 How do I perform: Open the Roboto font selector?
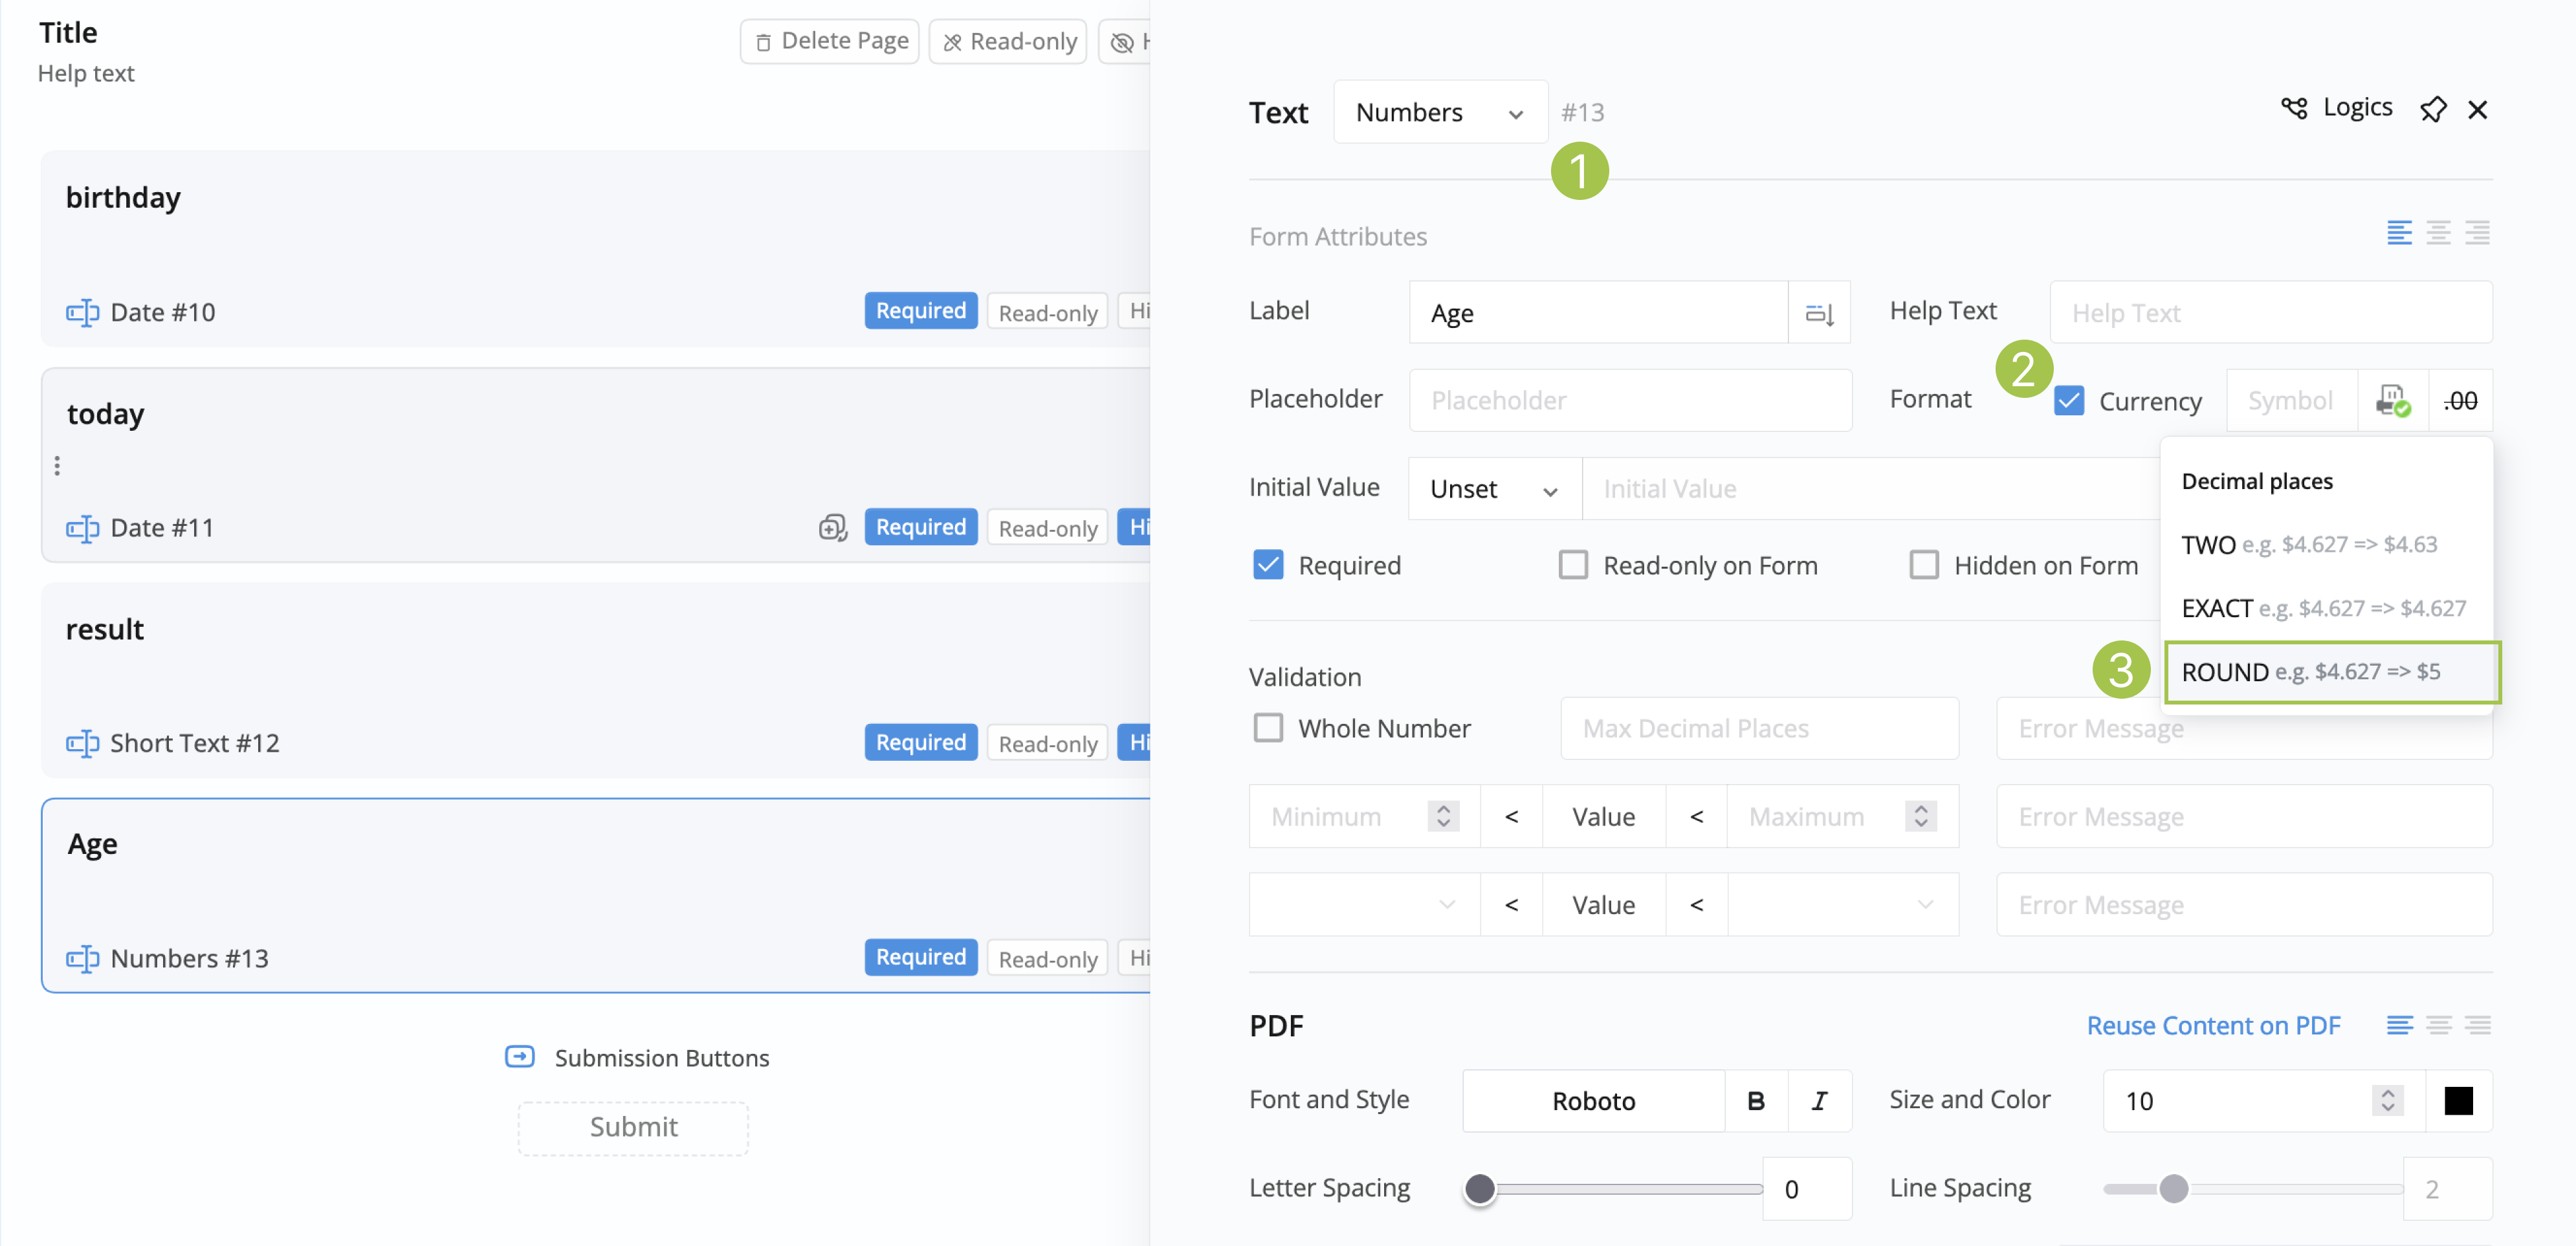pyautogui.click(x=1593, y=1100)
